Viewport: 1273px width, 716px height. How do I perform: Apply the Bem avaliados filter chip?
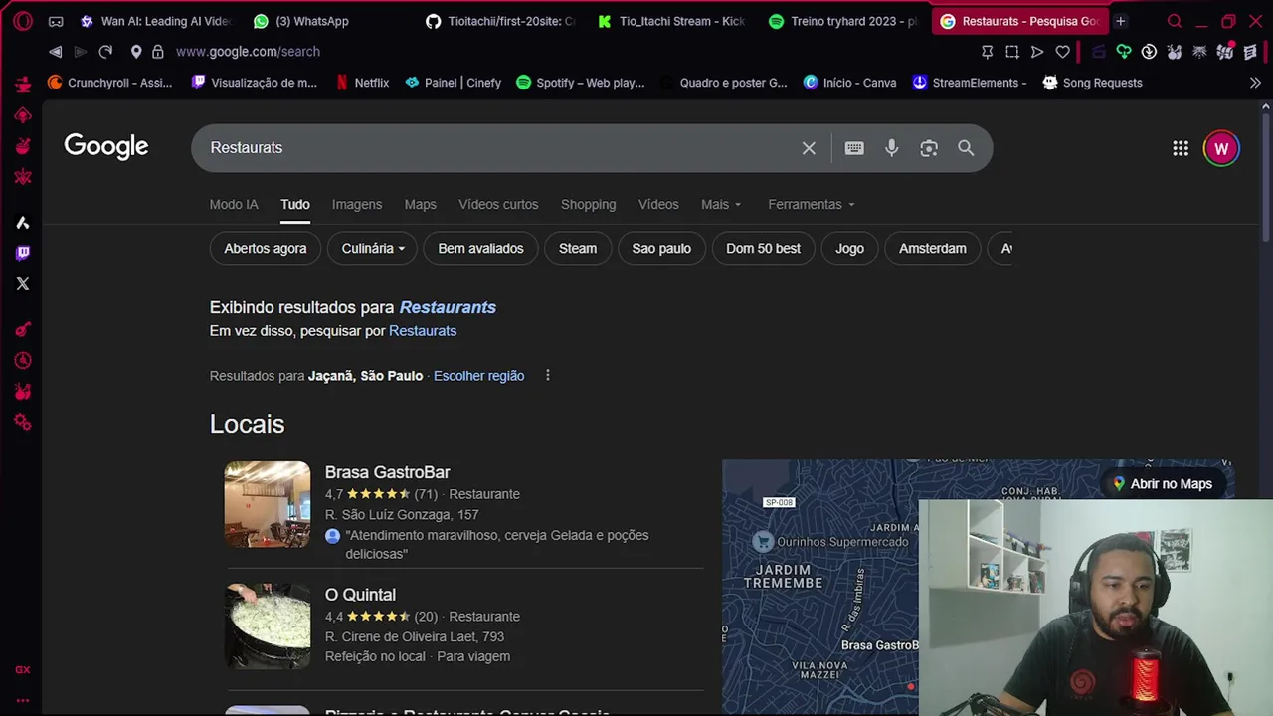coord(480,248)
